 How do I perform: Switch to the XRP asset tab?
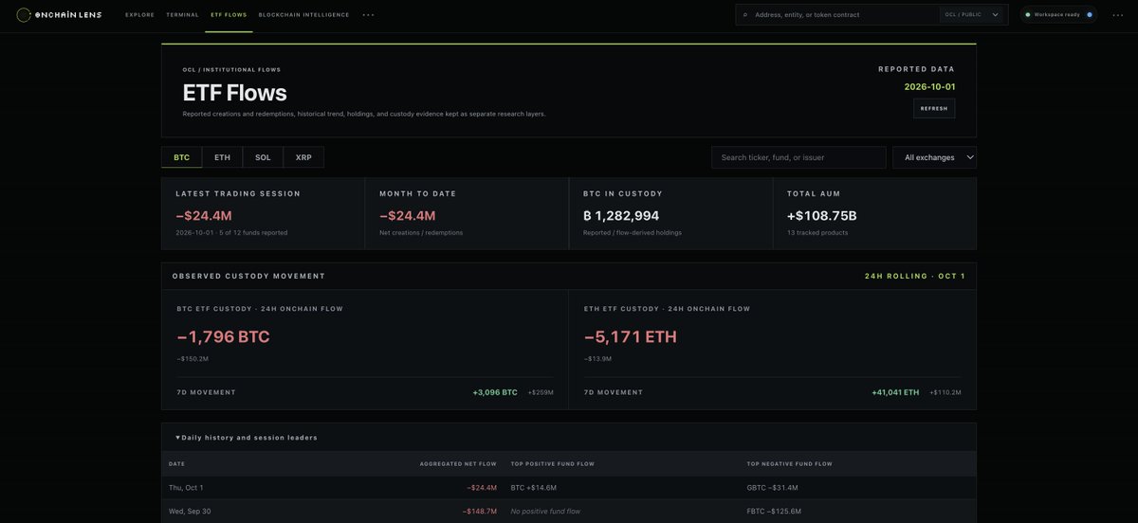[303, 157]
